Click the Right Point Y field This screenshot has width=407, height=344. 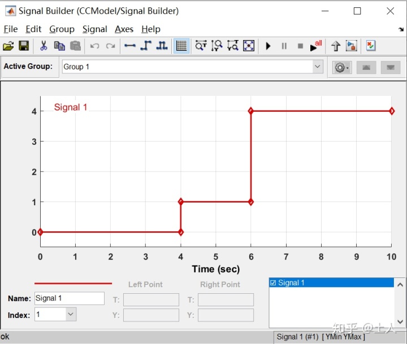(x=226, y=315)
